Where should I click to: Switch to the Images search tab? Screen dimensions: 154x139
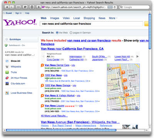(55, 18)
